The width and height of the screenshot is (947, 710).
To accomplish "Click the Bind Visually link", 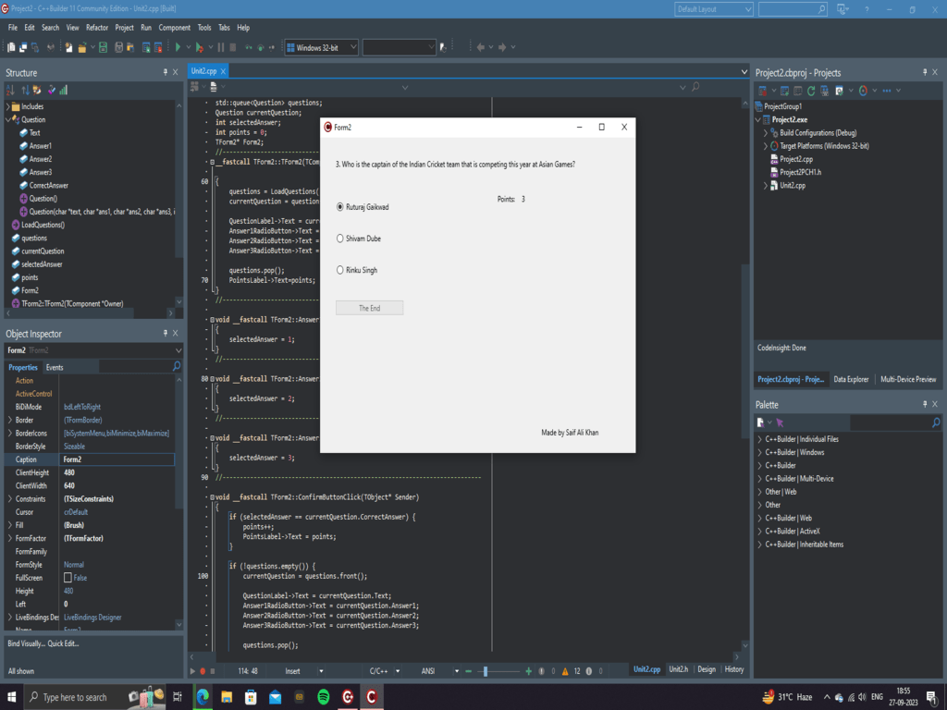I will (26, 643).
